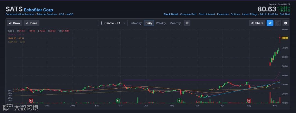296x113 pixels.
Task: Click the Set Alert link
Action: pos(285,14)
